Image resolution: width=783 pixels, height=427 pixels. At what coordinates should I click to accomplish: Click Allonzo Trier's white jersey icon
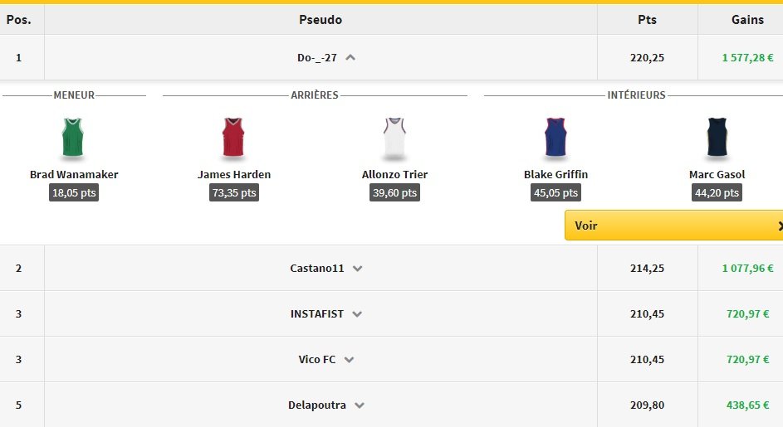(394, 138)
